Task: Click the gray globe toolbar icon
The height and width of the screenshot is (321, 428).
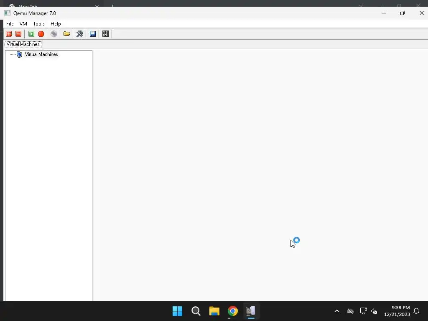Action: pyautogui.click(x=54, y=34)
